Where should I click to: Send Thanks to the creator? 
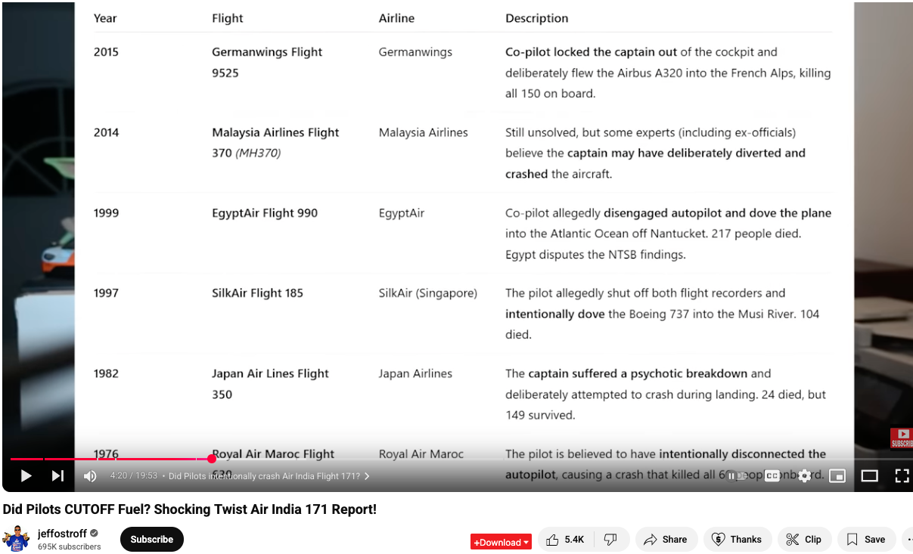point(738,540)
